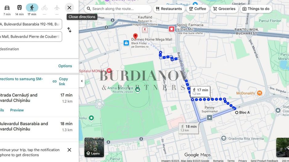The width and height of the screenshot is (289, 162).
Task: Send directions to samsung SM- phone
Action: [21, 79]
